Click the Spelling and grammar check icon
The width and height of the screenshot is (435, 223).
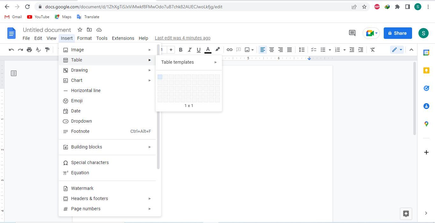point(38,50)
